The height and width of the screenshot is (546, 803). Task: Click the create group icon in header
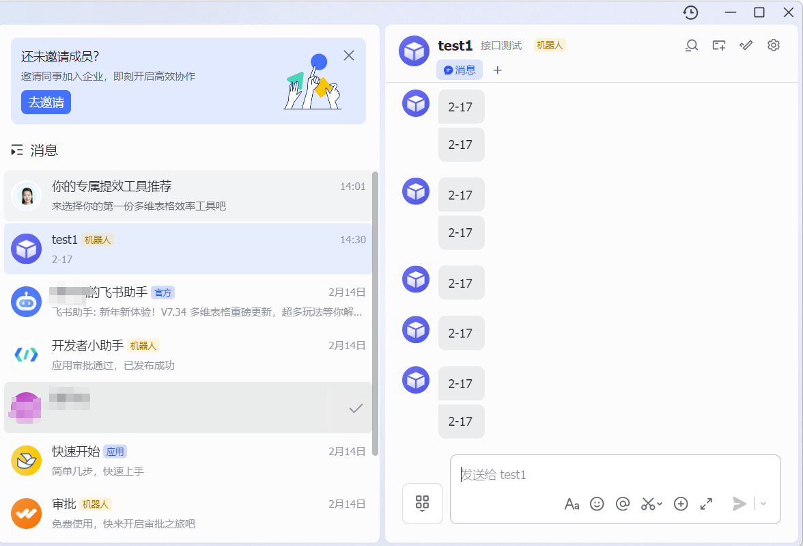coord(718,46)
